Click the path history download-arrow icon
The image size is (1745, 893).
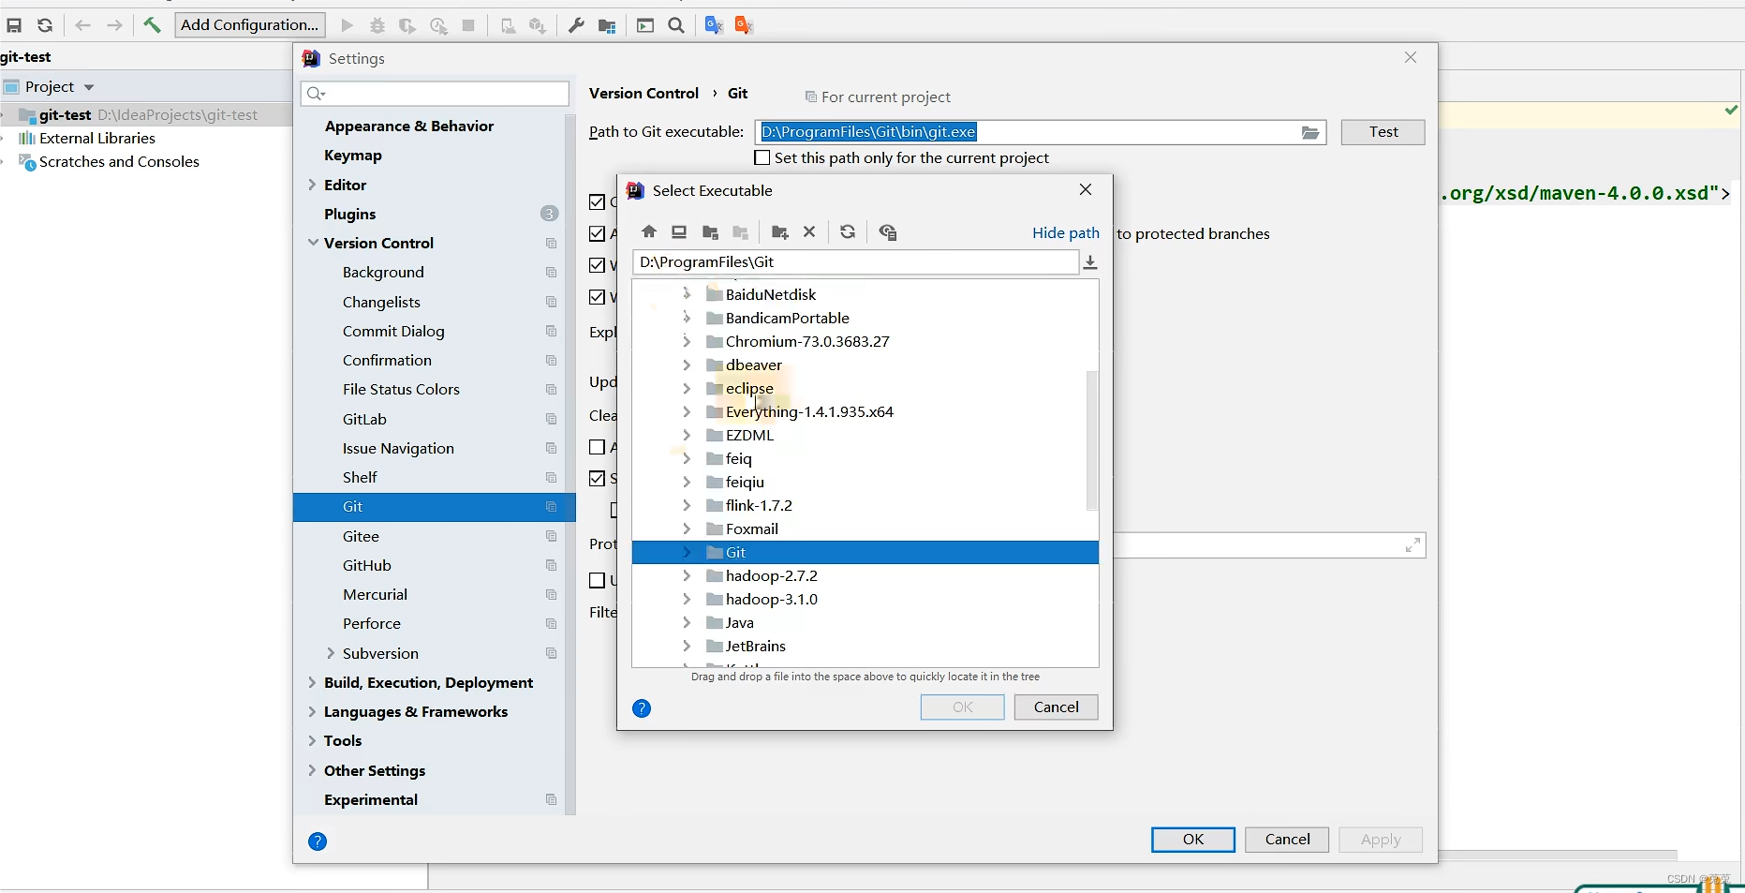(1090, 262)
